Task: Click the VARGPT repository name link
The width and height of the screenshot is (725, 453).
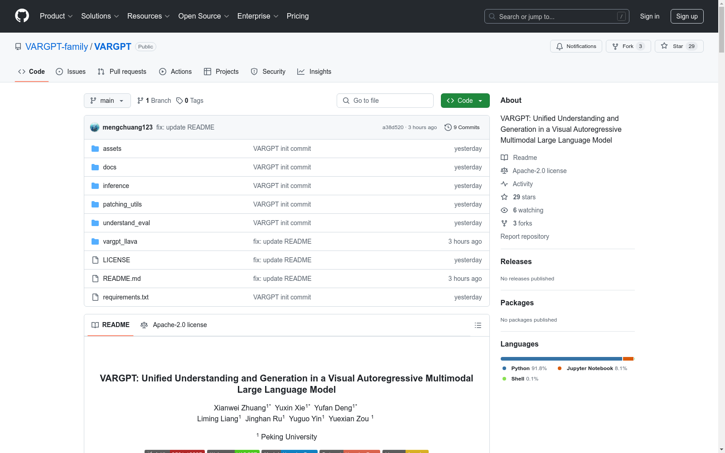Action: pos(113,47)
